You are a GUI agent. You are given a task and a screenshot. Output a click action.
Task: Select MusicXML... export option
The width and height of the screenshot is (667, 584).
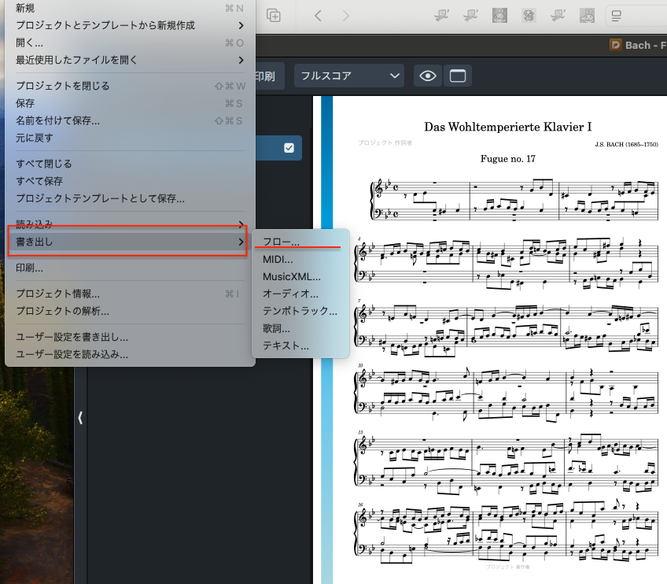point(292,276)
